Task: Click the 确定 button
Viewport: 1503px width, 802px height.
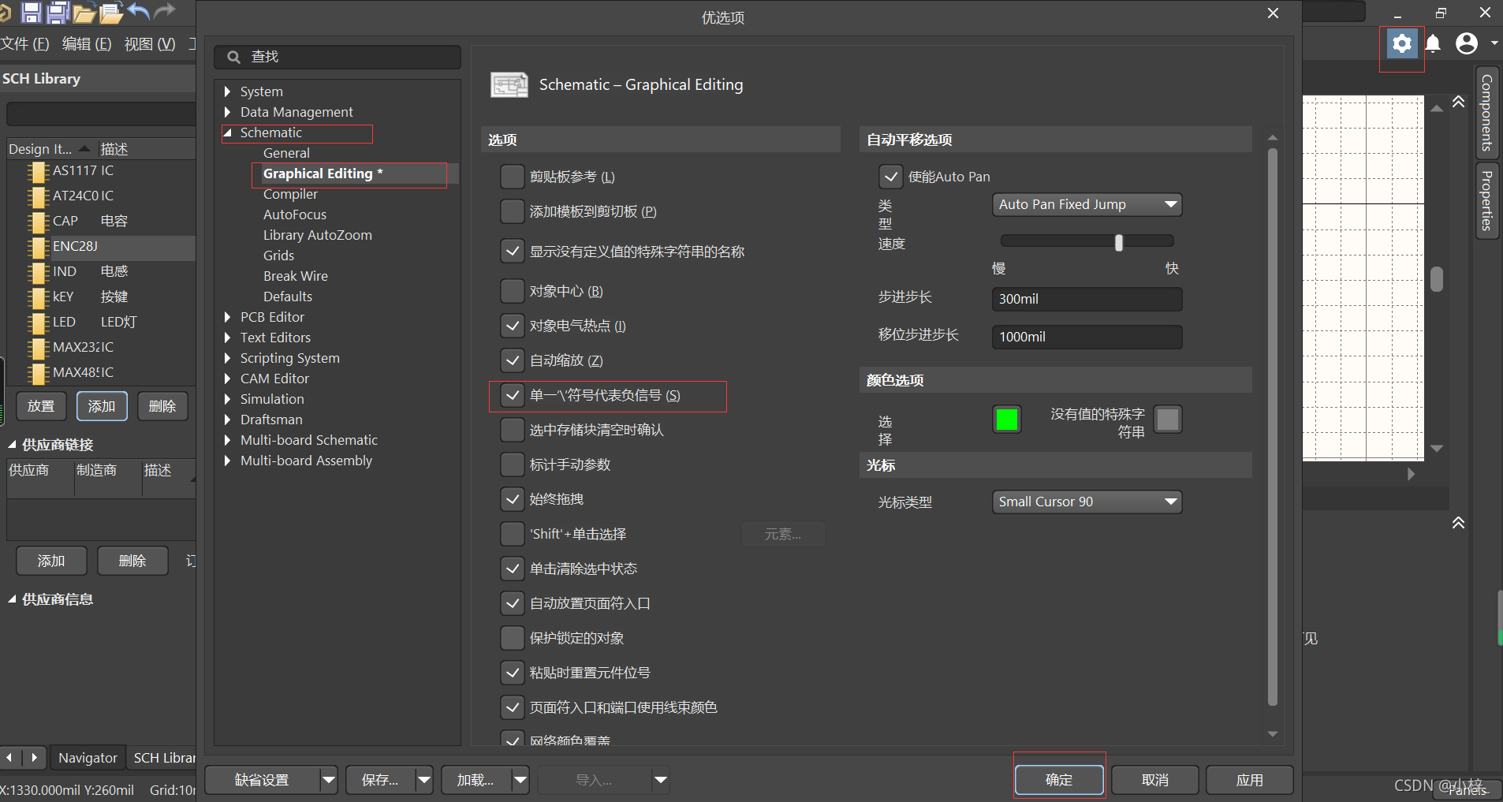Action: click(x=1059, y=780)
